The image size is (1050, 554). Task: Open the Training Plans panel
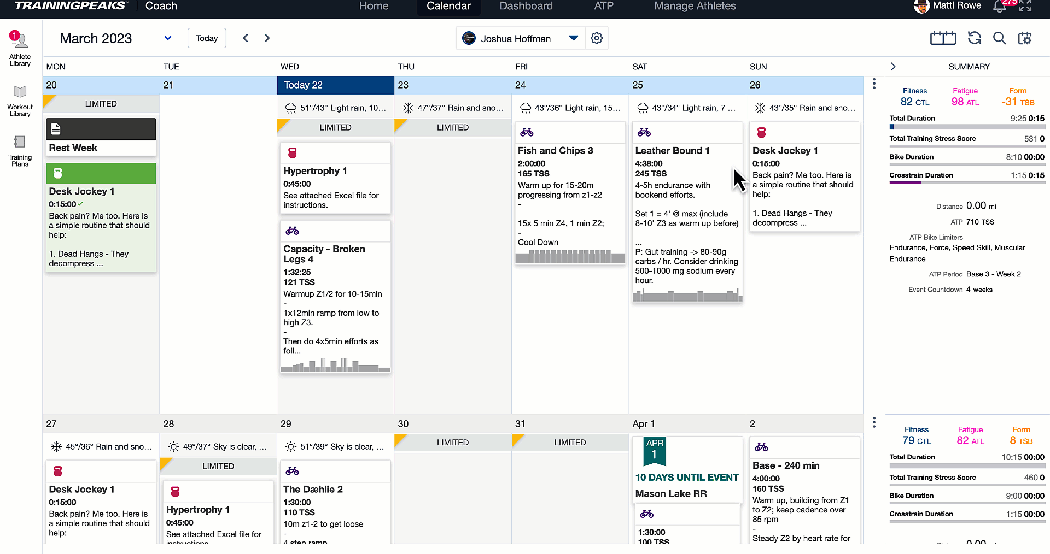click(x=20, y=151)
